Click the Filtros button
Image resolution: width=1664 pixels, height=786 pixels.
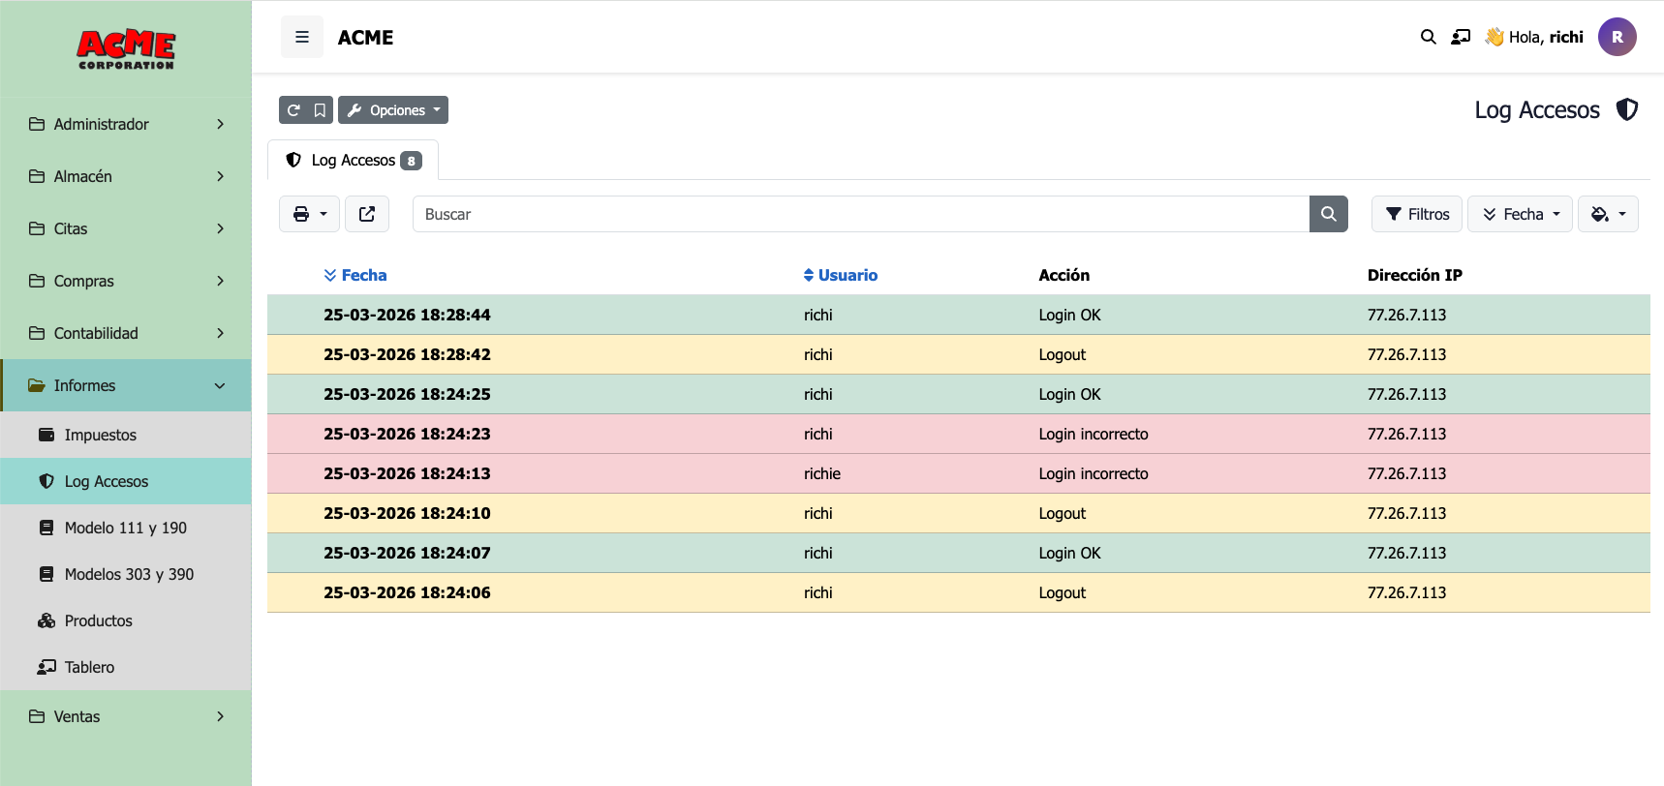[x=1416, y=214]
